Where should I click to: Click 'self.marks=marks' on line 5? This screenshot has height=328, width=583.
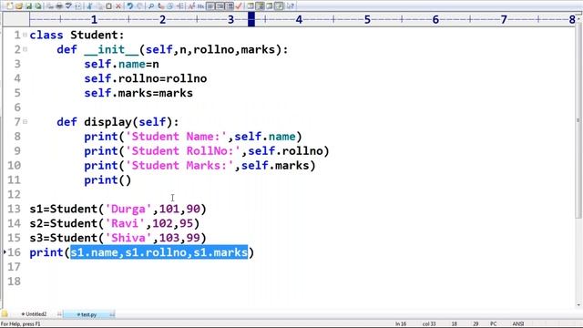138,93
